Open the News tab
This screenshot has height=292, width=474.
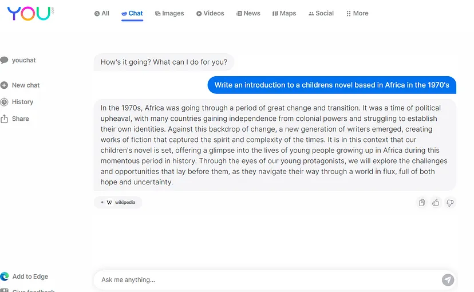[248, 13]
